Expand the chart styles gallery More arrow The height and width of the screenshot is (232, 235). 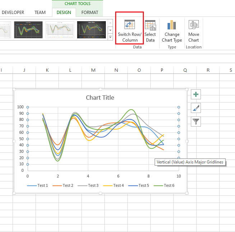click(x=110, y=37)
